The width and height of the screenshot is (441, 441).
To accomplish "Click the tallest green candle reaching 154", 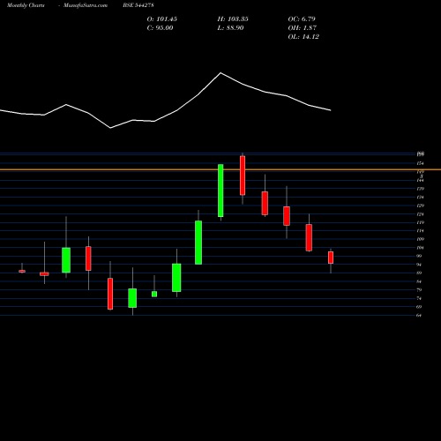I will point(220,191).
